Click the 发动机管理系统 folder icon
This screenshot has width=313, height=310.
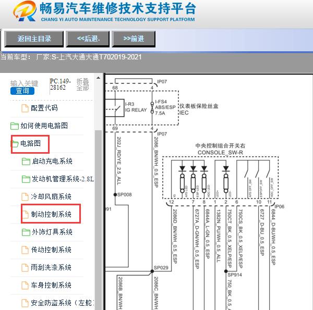[26, 179]
